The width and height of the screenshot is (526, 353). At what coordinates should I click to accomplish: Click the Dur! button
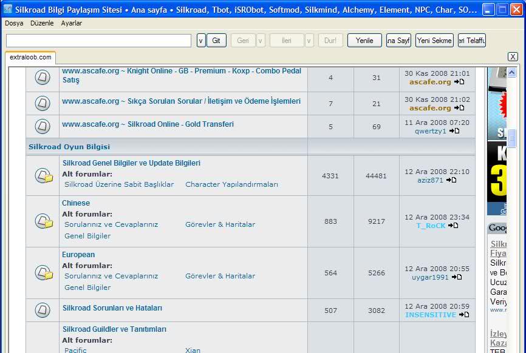330,41
